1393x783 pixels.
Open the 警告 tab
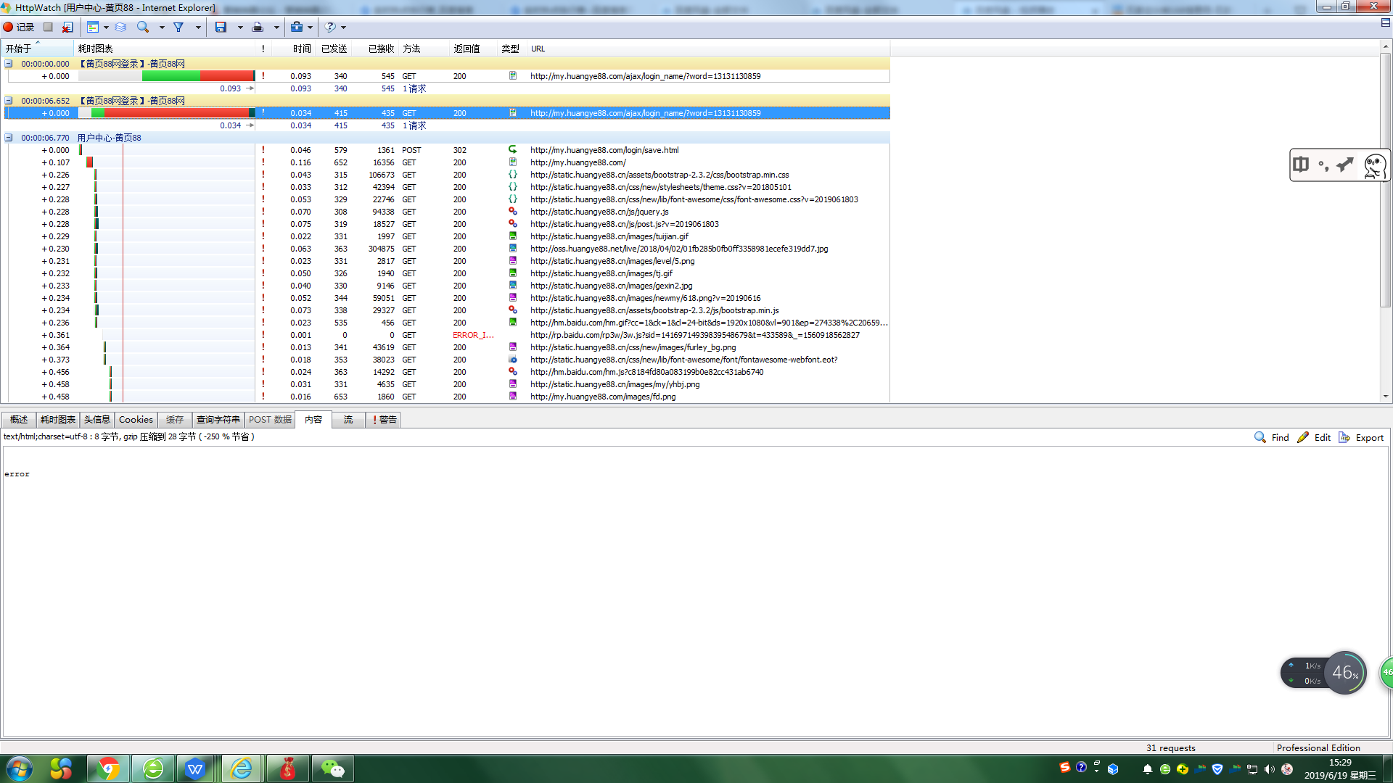click(385, 420)
